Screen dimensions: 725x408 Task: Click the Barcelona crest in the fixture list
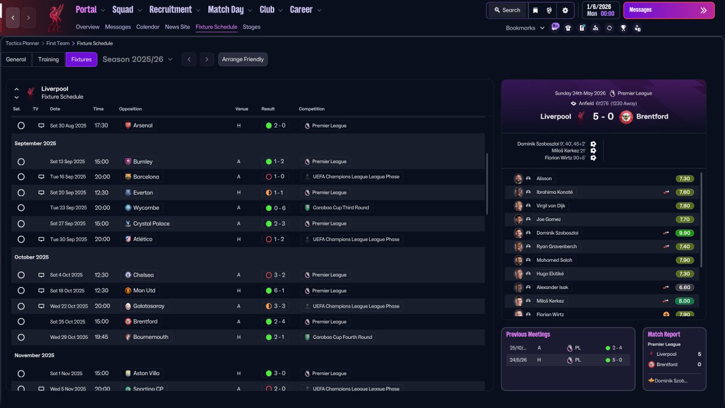point(128,177)
